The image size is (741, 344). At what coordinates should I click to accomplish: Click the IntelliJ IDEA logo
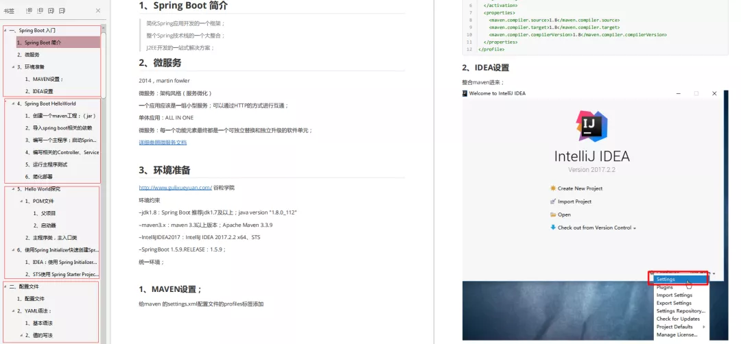(x=591, y=126)
